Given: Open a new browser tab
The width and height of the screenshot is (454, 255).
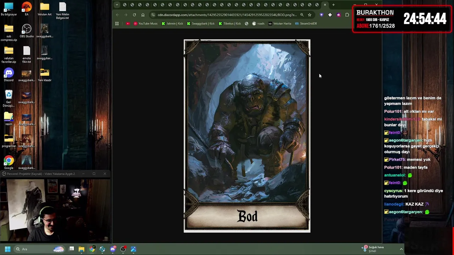Looking at the screenshot, I should [333, 5].
